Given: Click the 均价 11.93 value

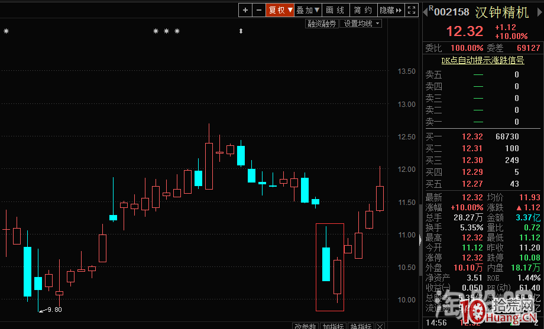Looking at the screenshot, I should click(530, 197).
